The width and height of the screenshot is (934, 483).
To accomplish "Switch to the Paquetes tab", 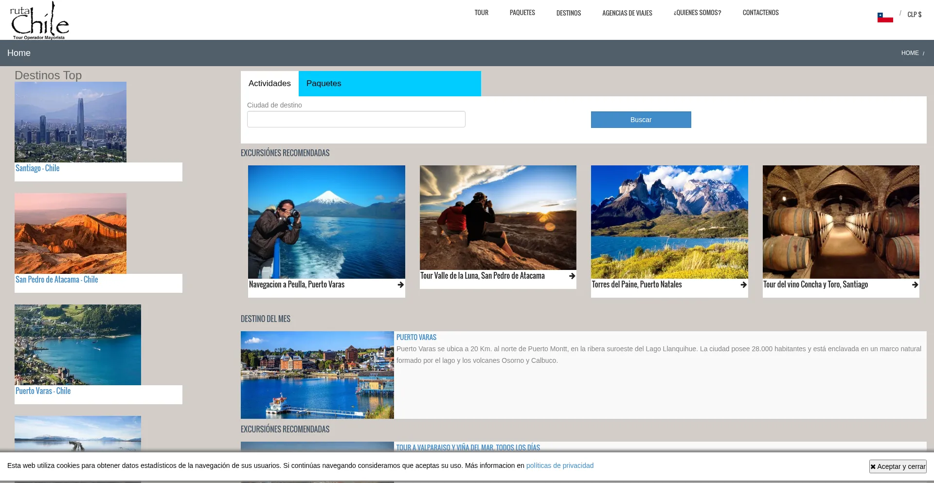I will pyautogui.click(x=323, y=84).
